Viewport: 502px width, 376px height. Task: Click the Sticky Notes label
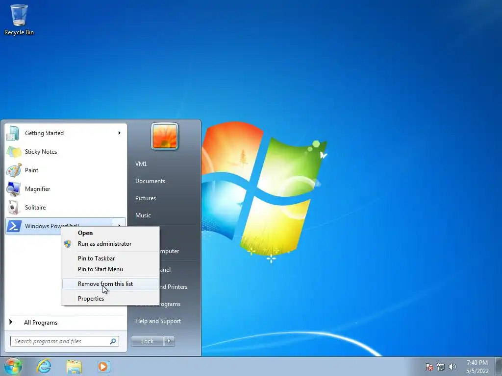[41, 152]
